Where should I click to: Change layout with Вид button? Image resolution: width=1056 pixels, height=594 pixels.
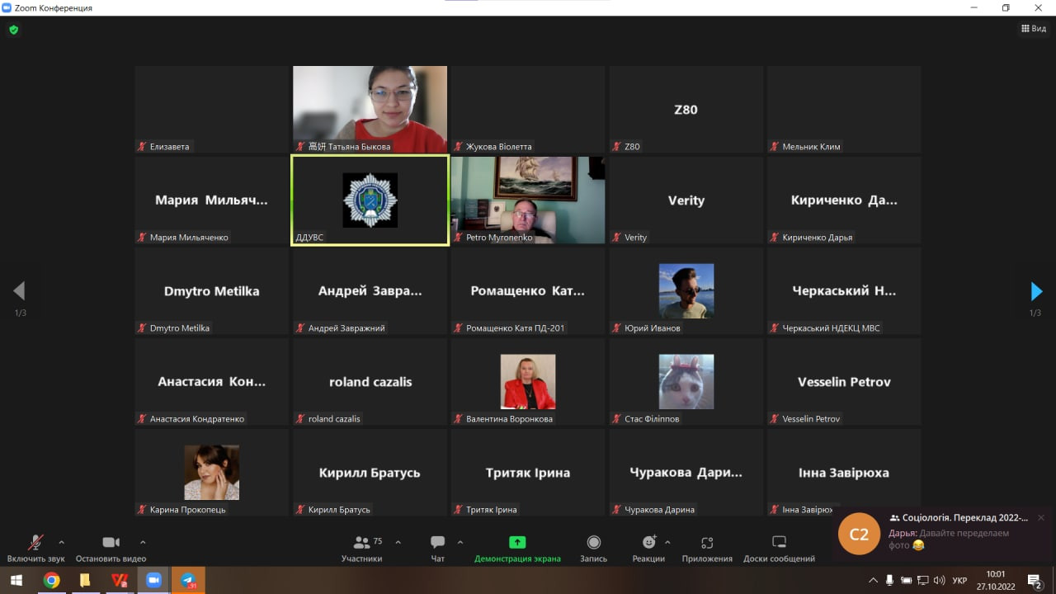click(x=1034, y=28)
